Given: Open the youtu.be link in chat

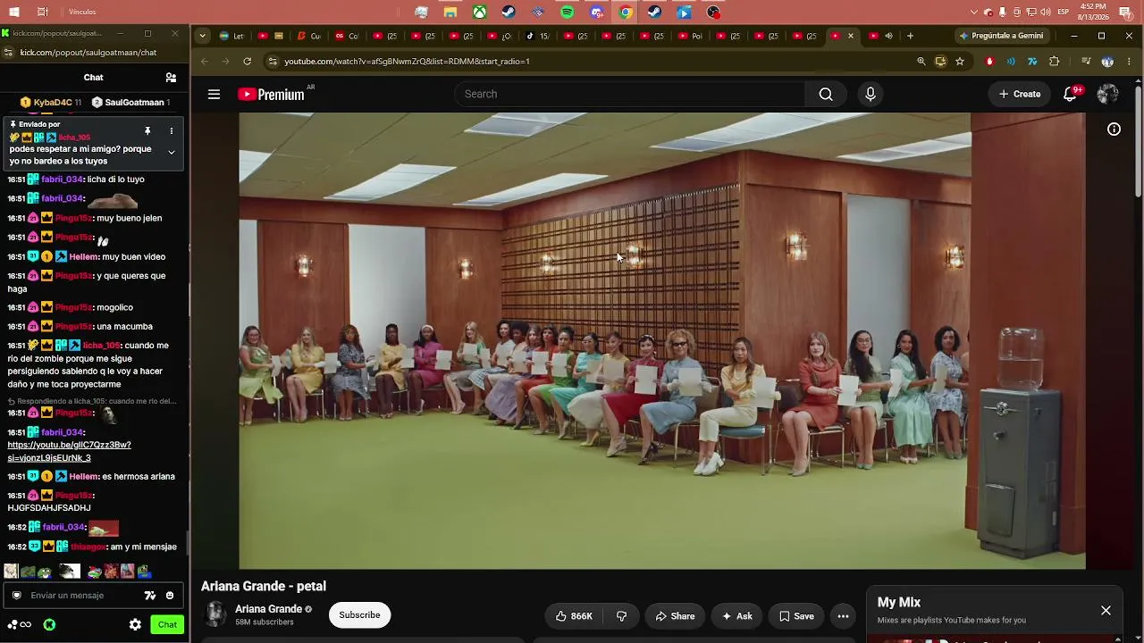Looking at the screenshot, I should (x=69, y=451).
